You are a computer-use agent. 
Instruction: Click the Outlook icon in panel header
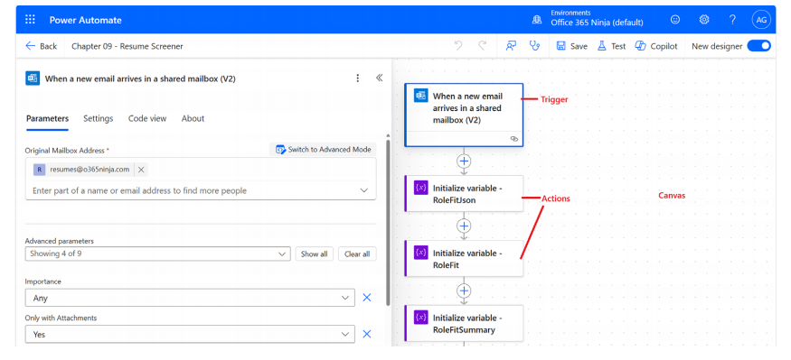[33, 78]
